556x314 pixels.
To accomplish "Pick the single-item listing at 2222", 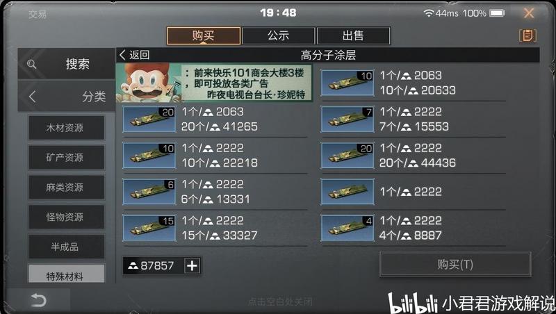I will [413, 192].
